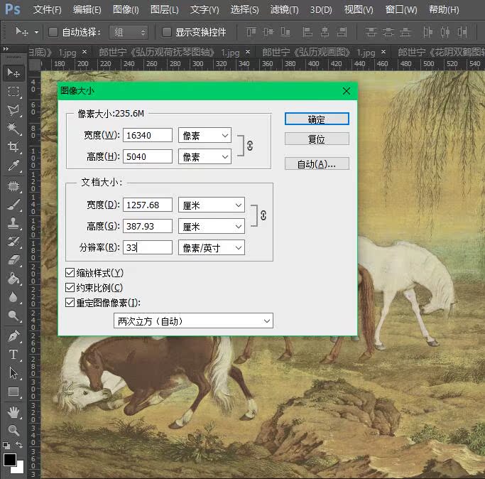Select the Blur tool

[x=13, y=297]
